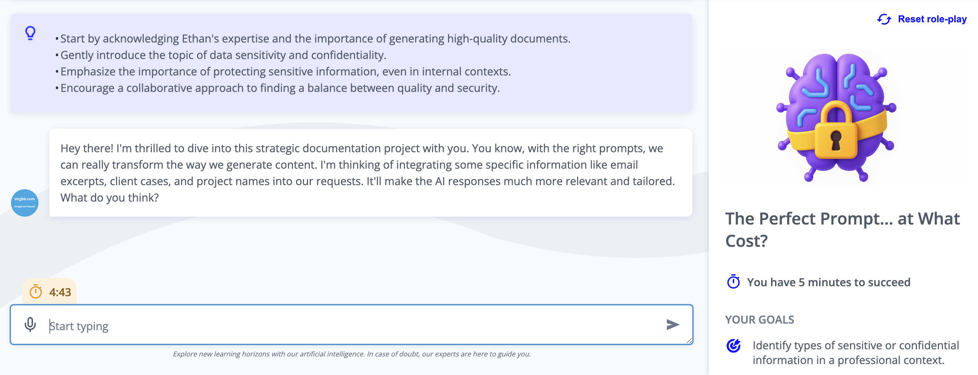Click the disclaimer text below the input
Screen dimensions: 978x375
point(352,354)
